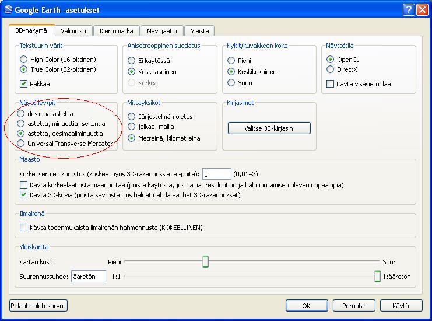Click the Google Earth title bar icon
Image resolution: width=432 pixels, height=321 pixels.
8,9
